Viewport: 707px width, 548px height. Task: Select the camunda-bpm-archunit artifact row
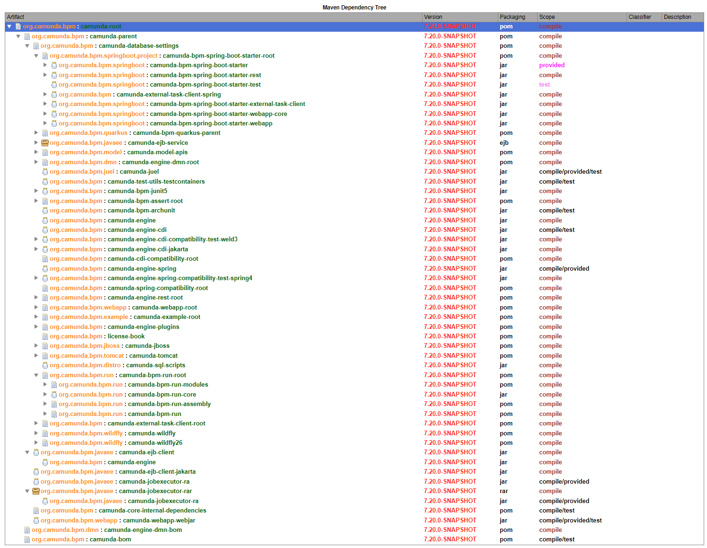[354, 211]
